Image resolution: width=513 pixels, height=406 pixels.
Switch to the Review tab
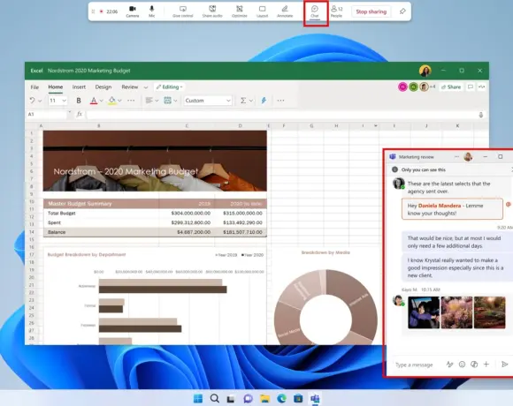coord(129,87)
